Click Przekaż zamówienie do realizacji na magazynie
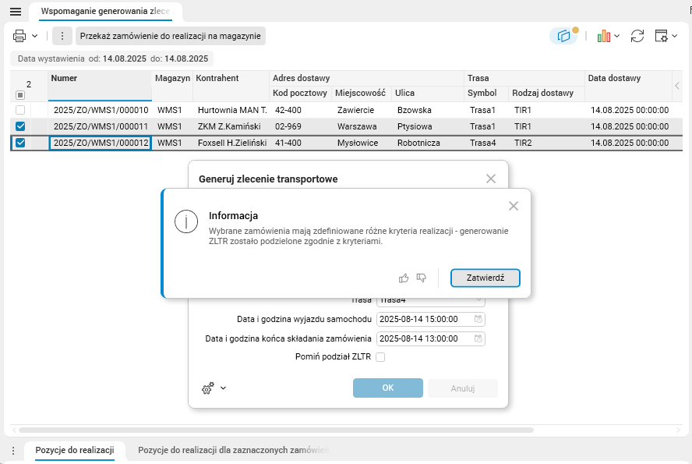 tap(171, 36)
